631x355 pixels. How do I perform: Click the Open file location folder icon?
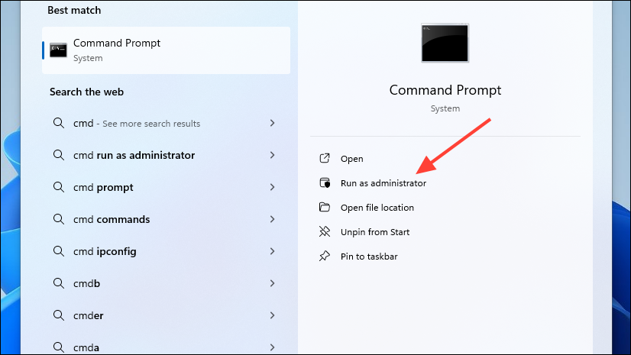click(325, 207)
